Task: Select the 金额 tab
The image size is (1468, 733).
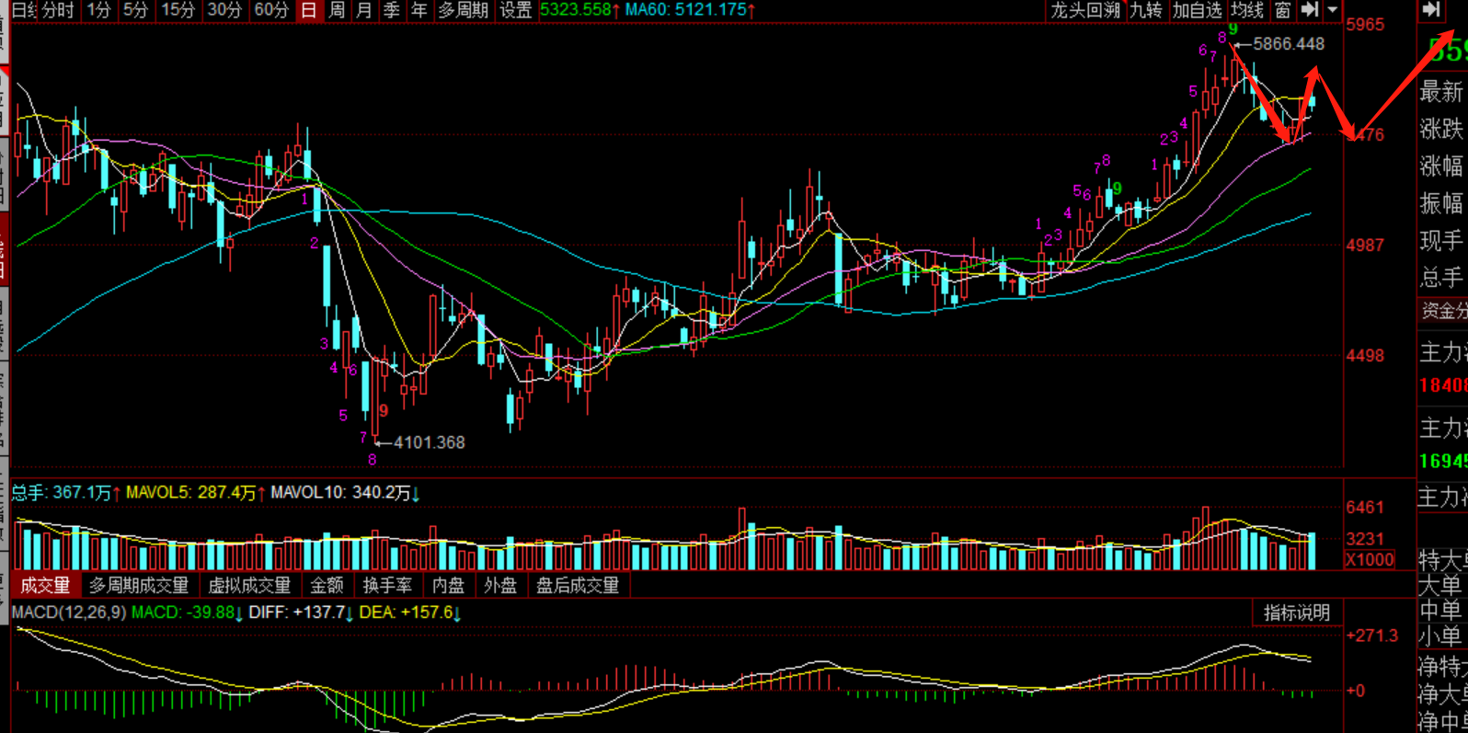Action: 327,585
